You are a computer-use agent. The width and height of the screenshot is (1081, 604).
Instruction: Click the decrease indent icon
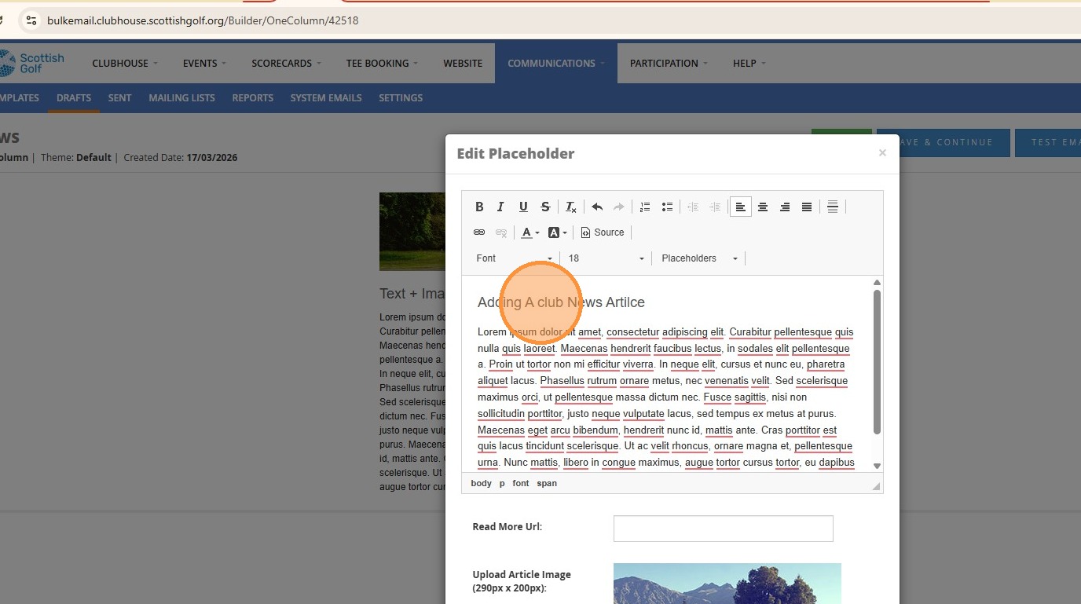point(693,207)
